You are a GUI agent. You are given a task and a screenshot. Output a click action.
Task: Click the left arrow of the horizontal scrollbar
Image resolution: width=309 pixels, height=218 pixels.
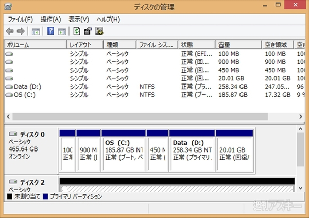coord(8,116)
